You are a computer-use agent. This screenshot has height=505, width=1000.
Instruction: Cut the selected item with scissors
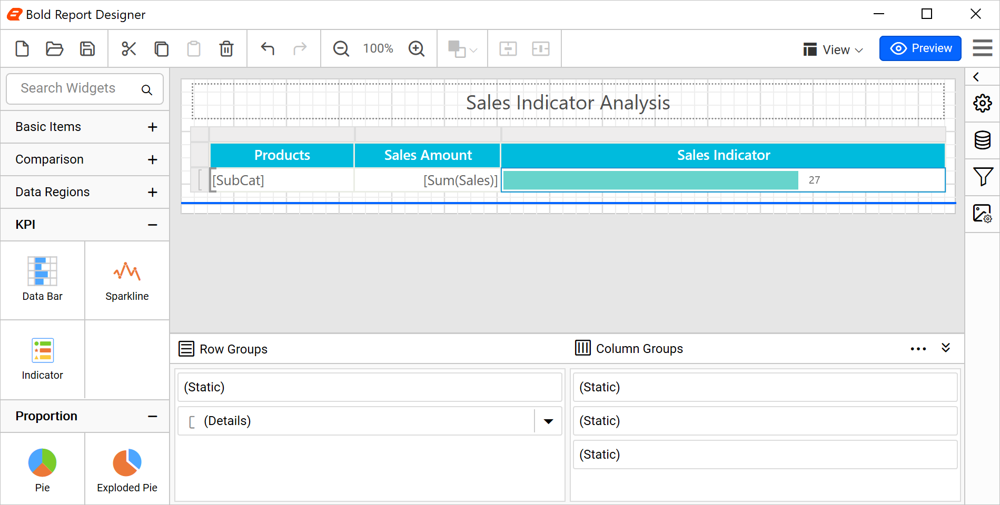pos(128,48)
